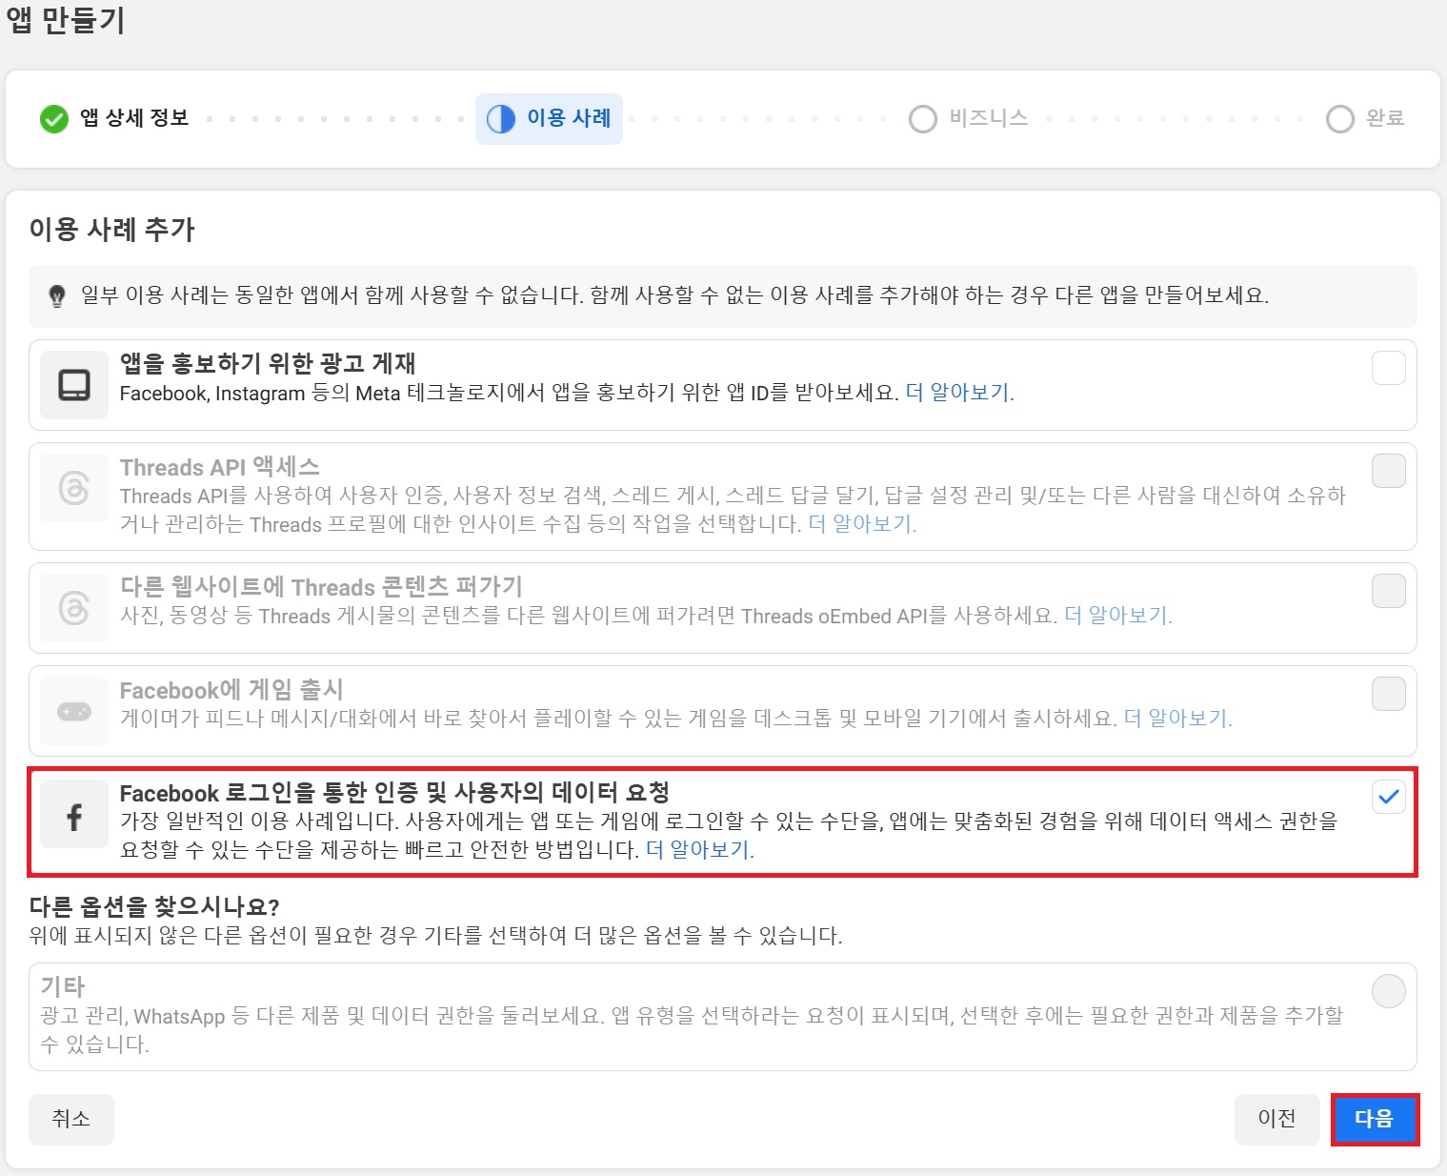
Task: Uncheck the Facebook 로그인을 통한 인증 checkbox
Action: 1389,797
